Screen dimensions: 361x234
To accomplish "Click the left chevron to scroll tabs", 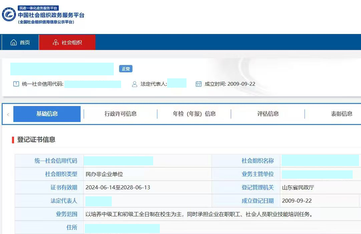I will tap(8, 114).
